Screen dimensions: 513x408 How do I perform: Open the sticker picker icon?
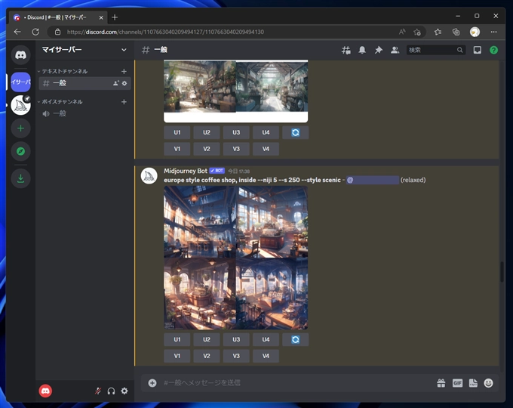point(473,383)
